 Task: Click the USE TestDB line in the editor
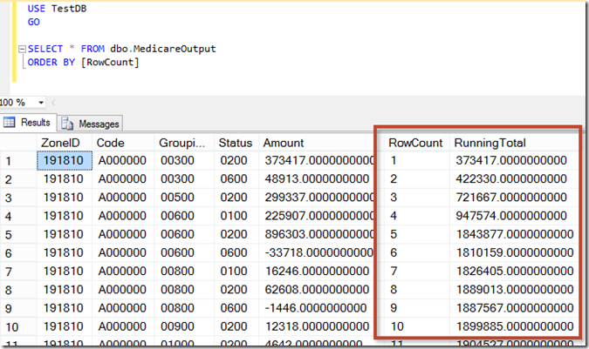pos(56,7)
